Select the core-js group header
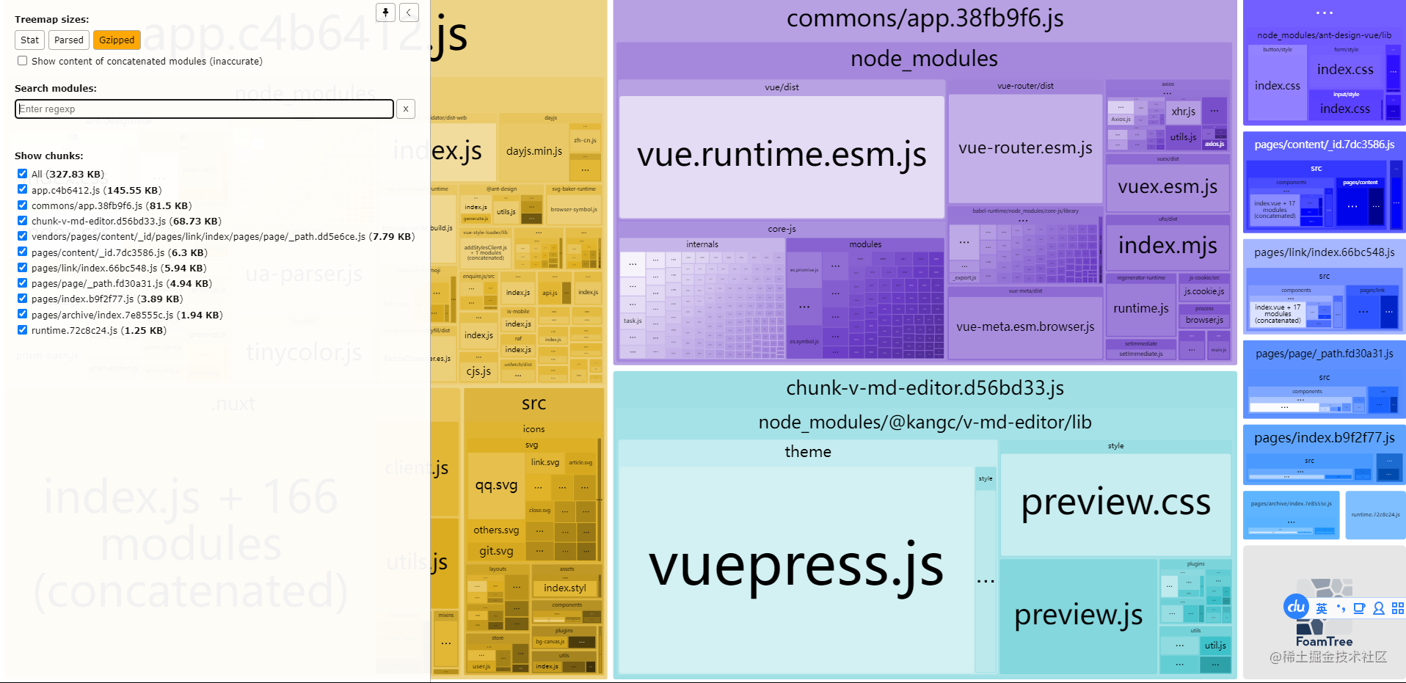 click(782, 230)
